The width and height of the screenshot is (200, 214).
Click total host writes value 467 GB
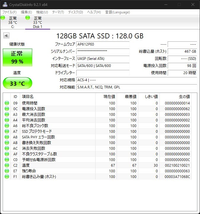[x=182, y=51]
